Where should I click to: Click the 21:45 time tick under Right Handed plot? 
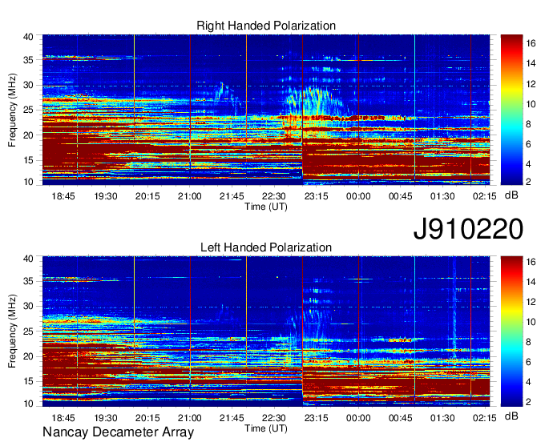[x=232, y=196]
